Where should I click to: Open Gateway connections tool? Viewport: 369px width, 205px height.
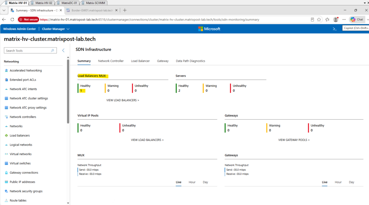[x=24, y=173]
